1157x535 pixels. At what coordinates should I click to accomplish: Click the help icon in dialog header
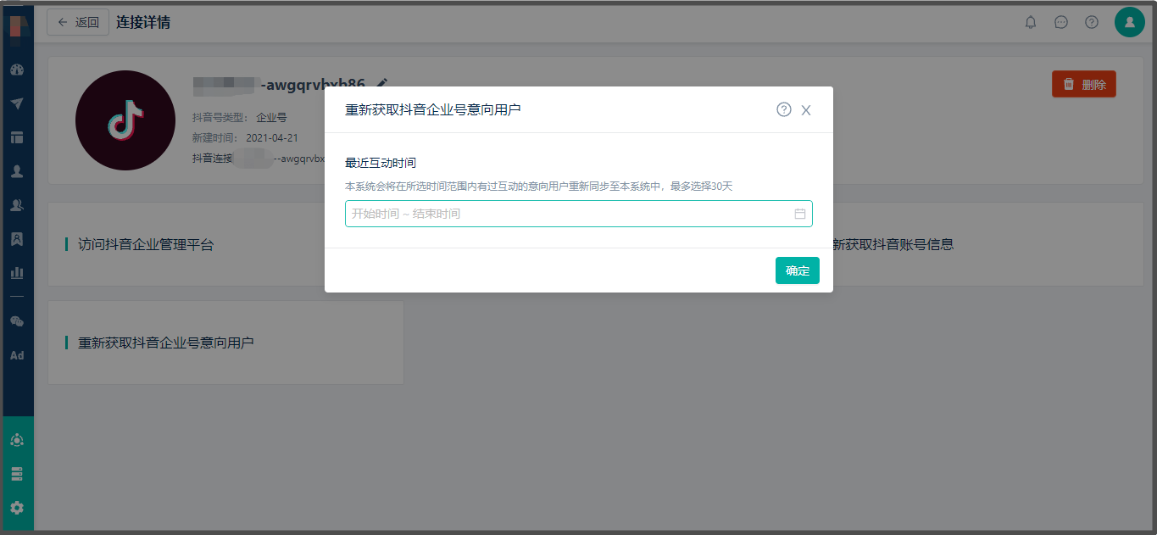[x=784, y=109]
